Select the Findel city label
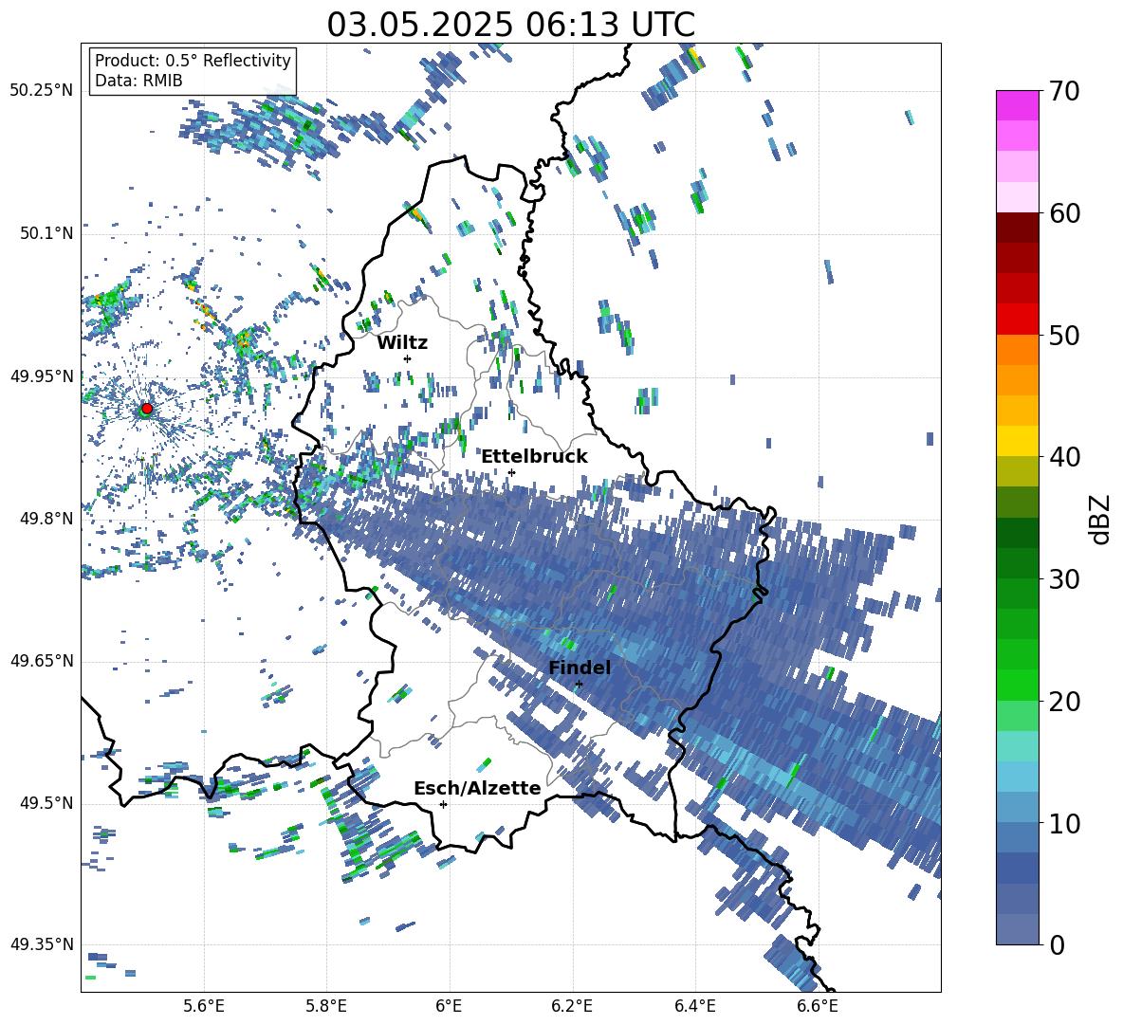 [x=580, y=668]
